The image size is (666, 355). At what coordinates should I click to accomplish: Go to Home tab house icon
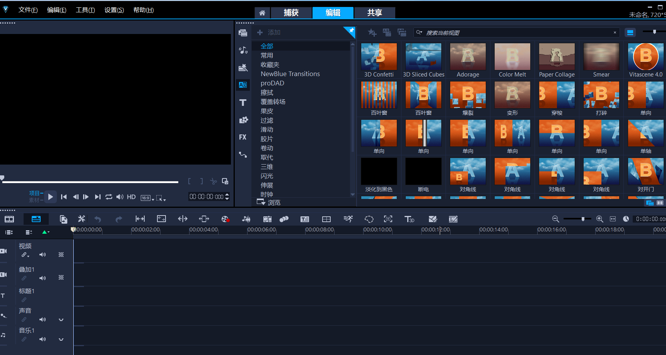pyautogui.click(x=262, y=13)
